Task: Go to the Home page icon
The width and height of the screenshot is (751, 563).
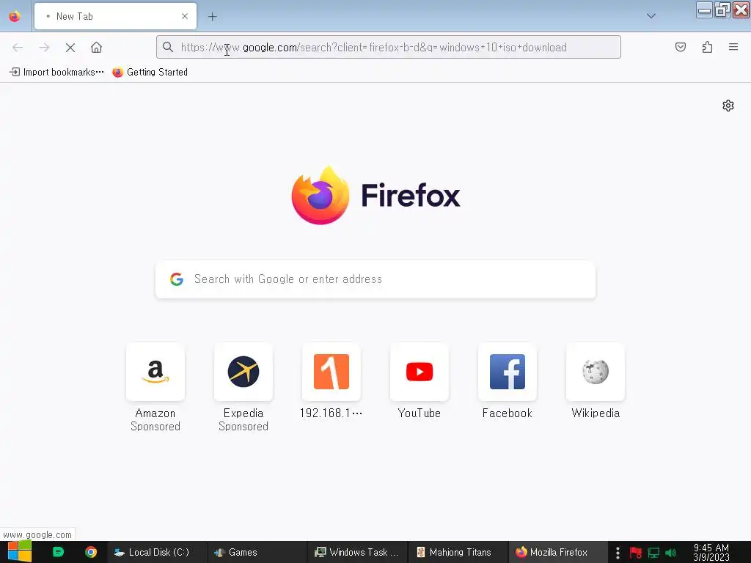Action: coord(96,48)
